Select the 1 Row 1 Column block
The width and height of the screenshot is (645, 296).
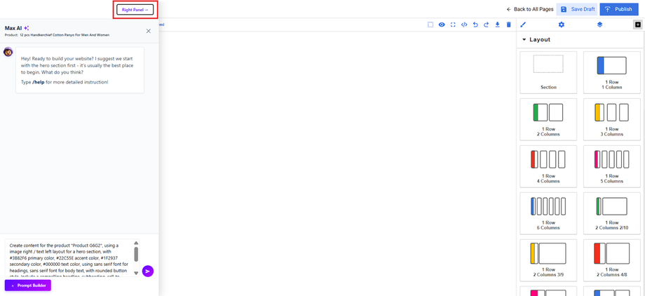tap(611, 72)
